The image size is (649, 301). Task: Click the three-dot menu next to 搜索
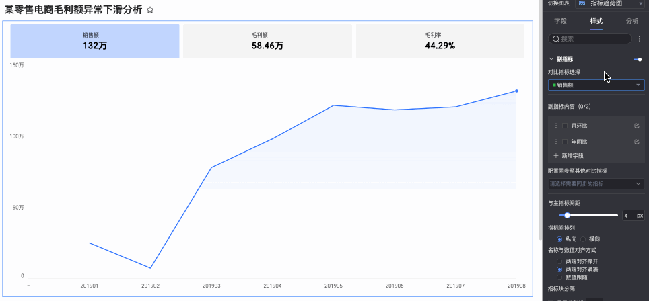click(639, 39)
